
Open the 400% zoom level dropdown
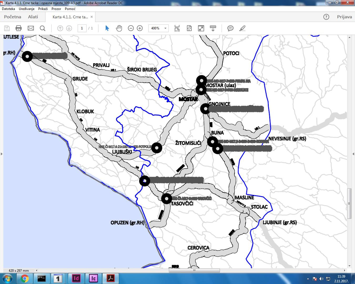pos(165,28)
